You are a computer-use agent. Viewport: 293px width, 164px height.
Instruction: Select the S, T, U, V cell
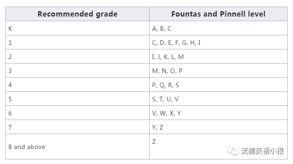(x=218, y=99)
